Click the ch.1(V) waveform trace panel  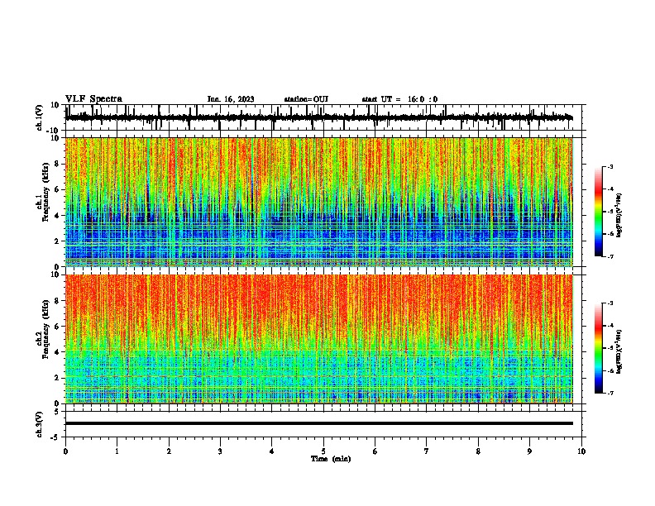pos(323,117)
